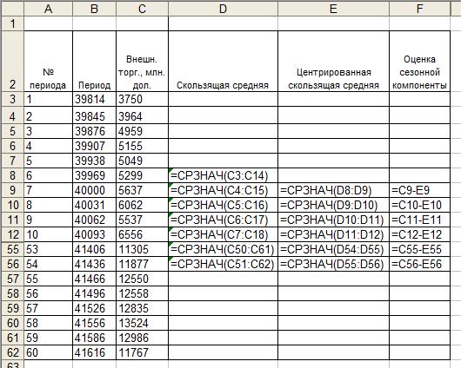Image resolution: width=461 pixels, height=368 pixels.
Task: Select cell with value 40031
Action: pyautogui.click(x=95, y=205)
